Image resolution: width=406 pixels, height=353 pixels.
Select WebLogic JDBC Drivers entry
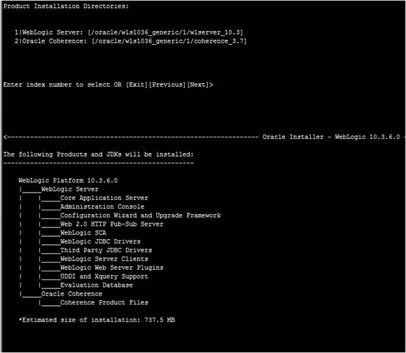tap(100, 242)
